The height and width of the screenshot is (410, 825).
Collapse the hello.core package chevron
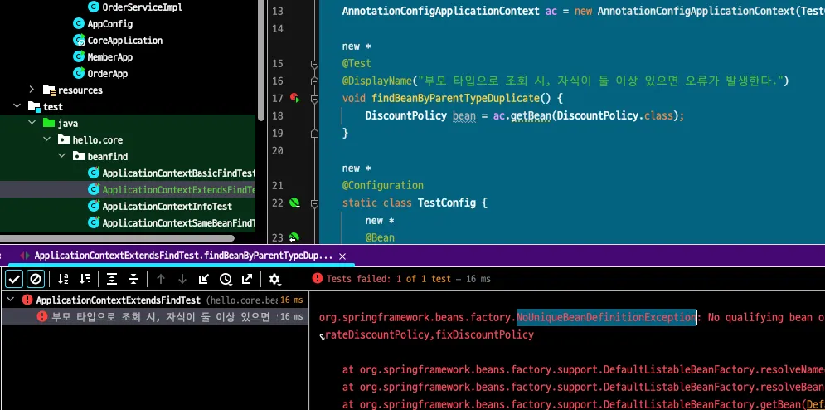(47, 139)
